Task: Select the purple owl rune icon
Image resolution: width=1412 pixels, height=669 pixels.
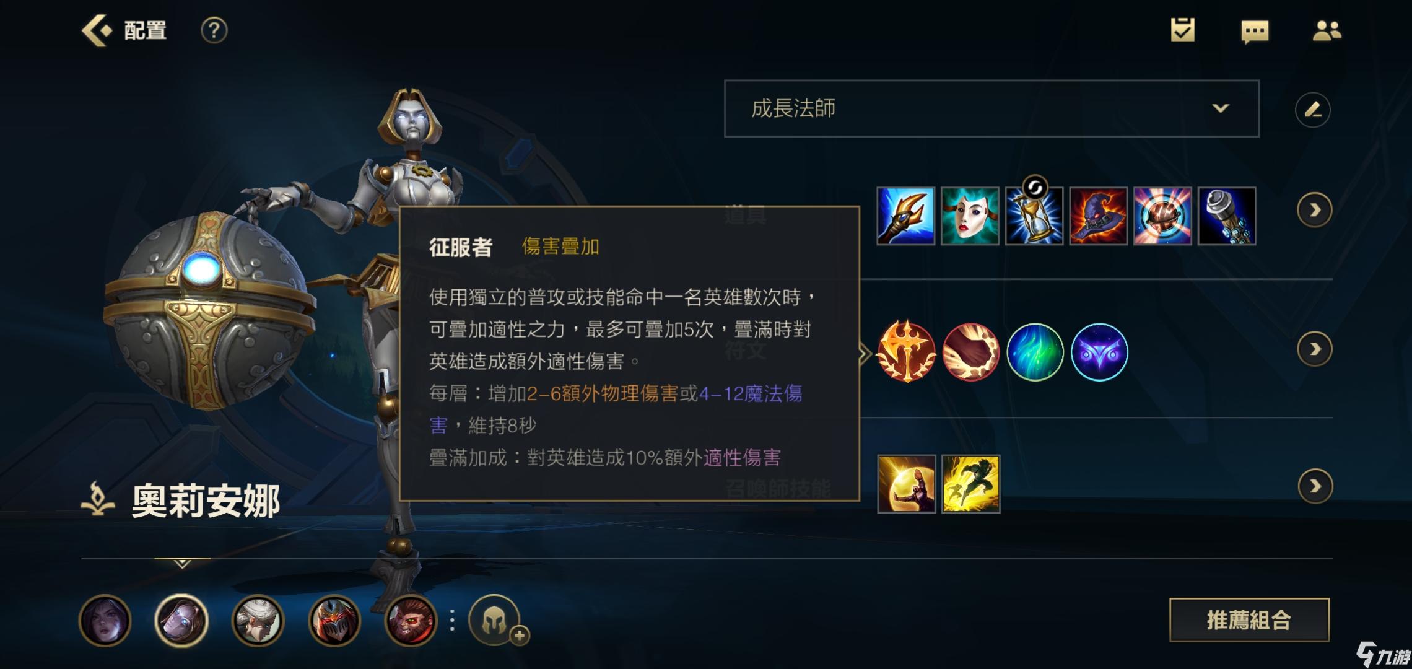Action: pos(1099,351)
